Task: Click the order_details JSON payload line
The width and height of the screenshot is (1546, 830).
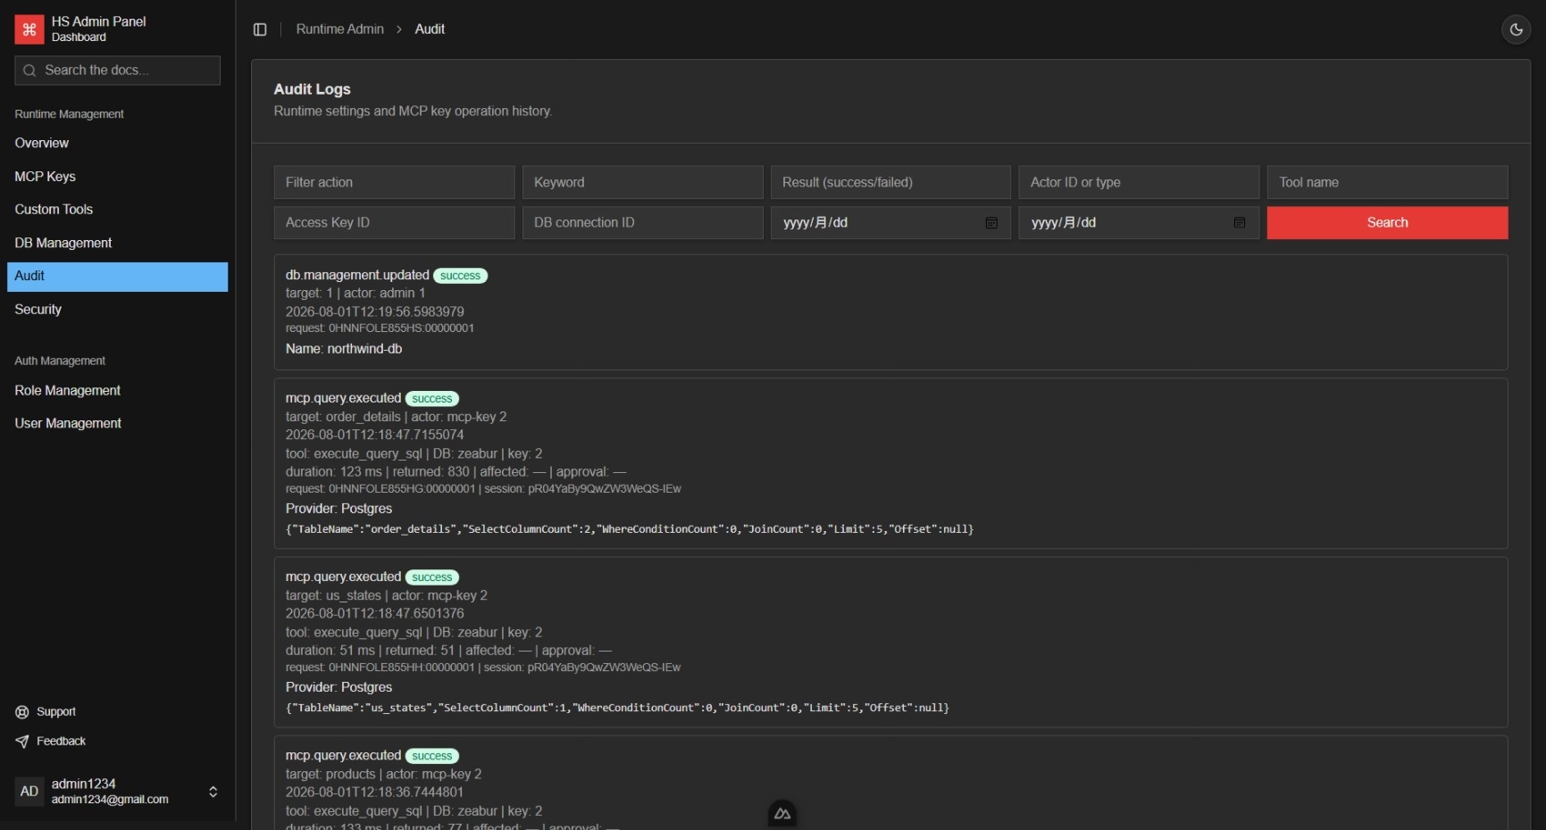Action: (x=630, y=529)
